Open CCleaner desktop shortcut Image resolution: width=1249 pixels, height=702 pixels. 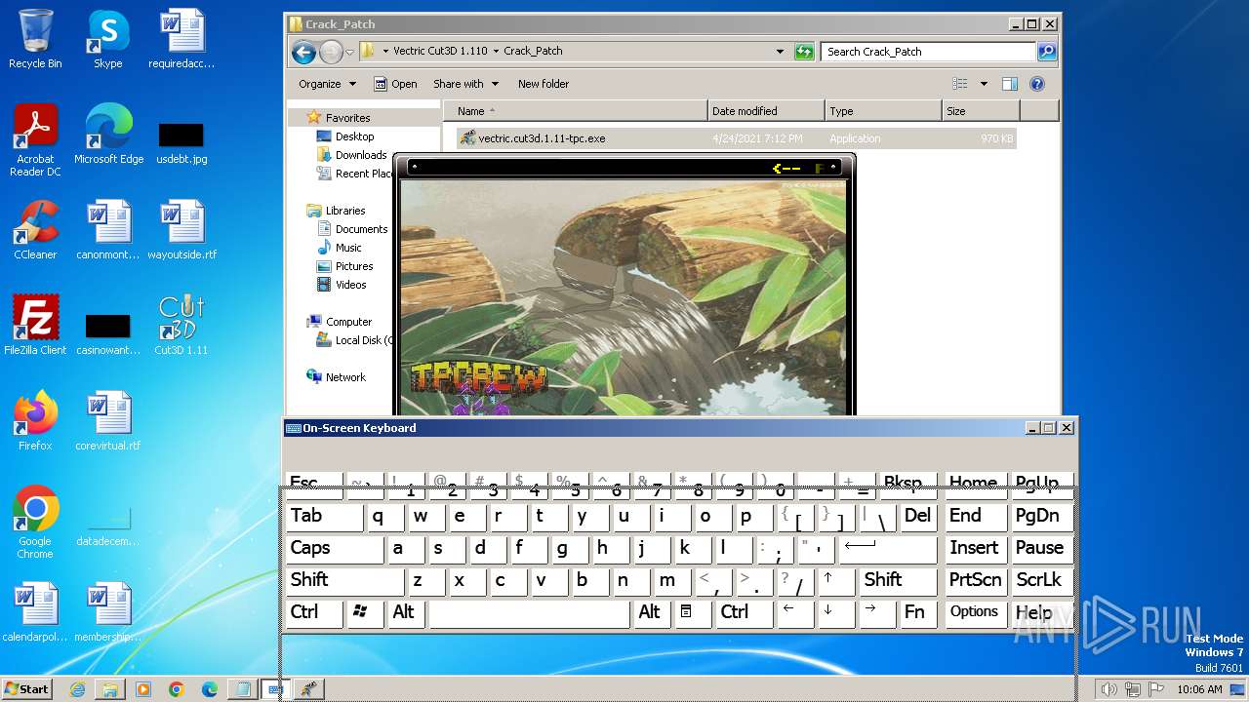pos(35,230)
